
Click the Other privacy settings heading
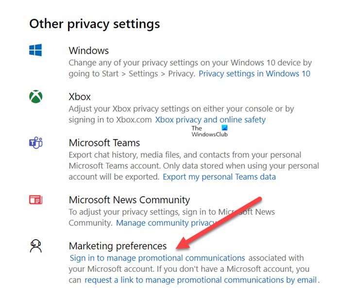click(95, 23)
